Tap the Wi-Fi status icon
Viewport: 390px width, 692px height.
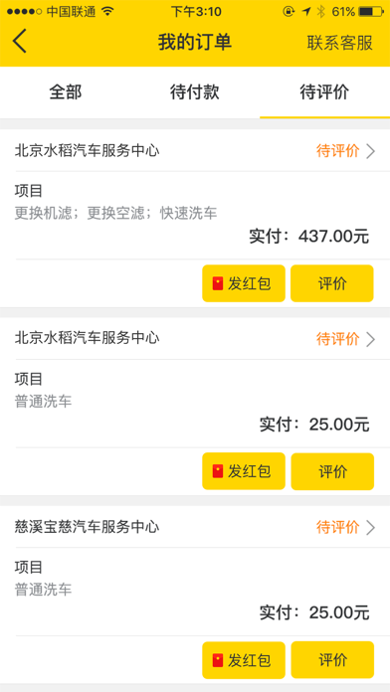(106, 12)
